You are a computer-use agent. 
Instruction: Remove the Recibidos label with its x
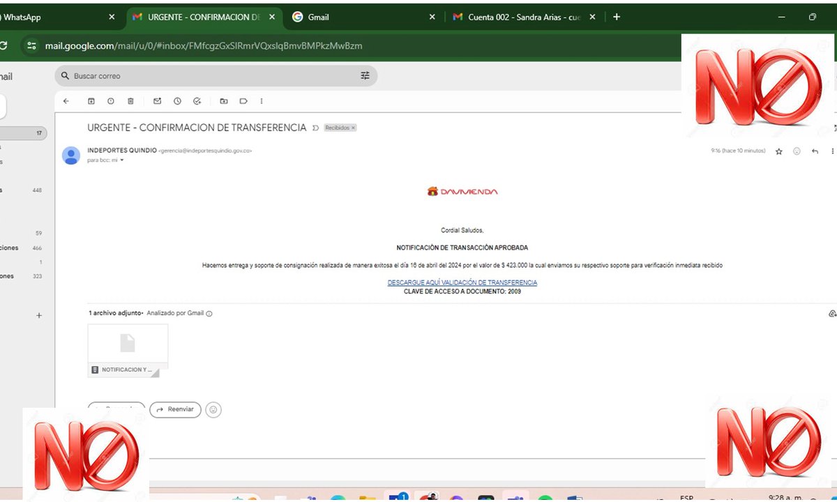(x=353, y=128)
